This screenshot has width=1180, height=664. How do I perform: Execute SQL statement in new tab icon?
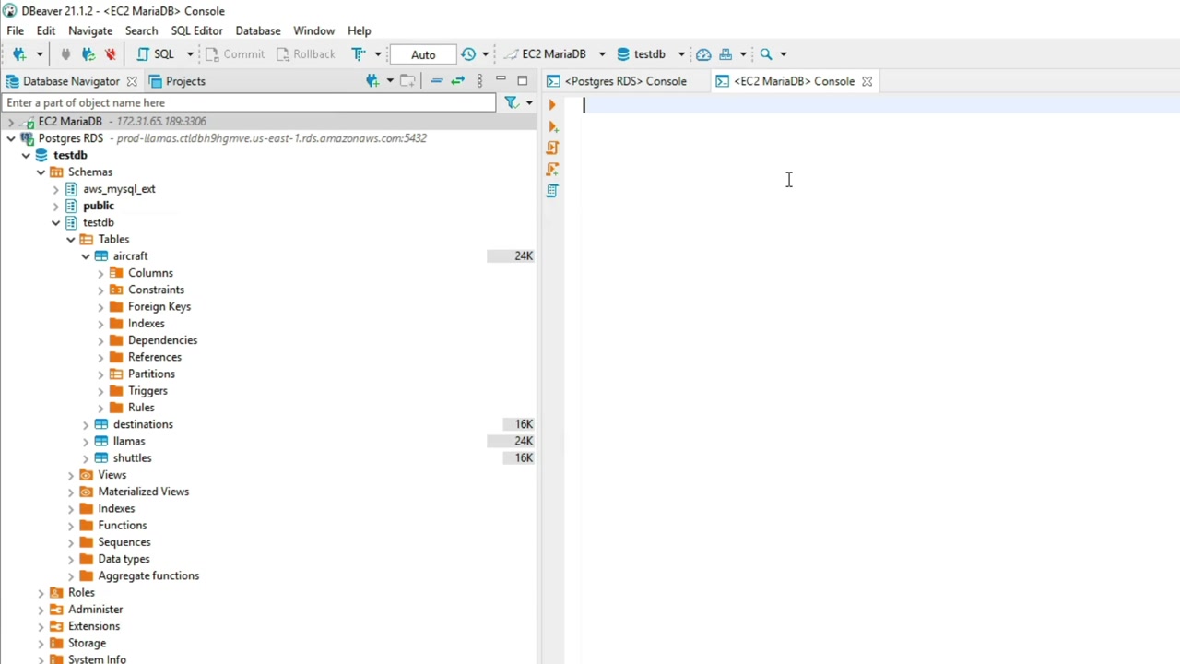click(552, 126)
